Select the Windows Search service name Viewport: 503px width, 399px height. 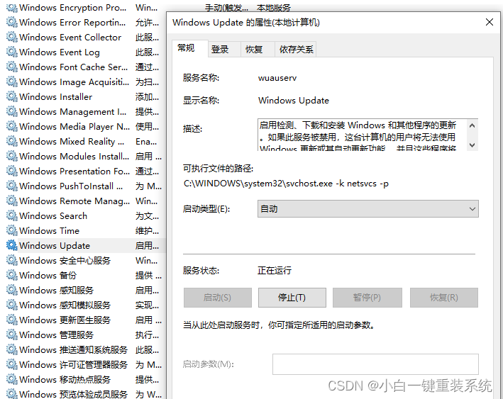pos(53,215)
